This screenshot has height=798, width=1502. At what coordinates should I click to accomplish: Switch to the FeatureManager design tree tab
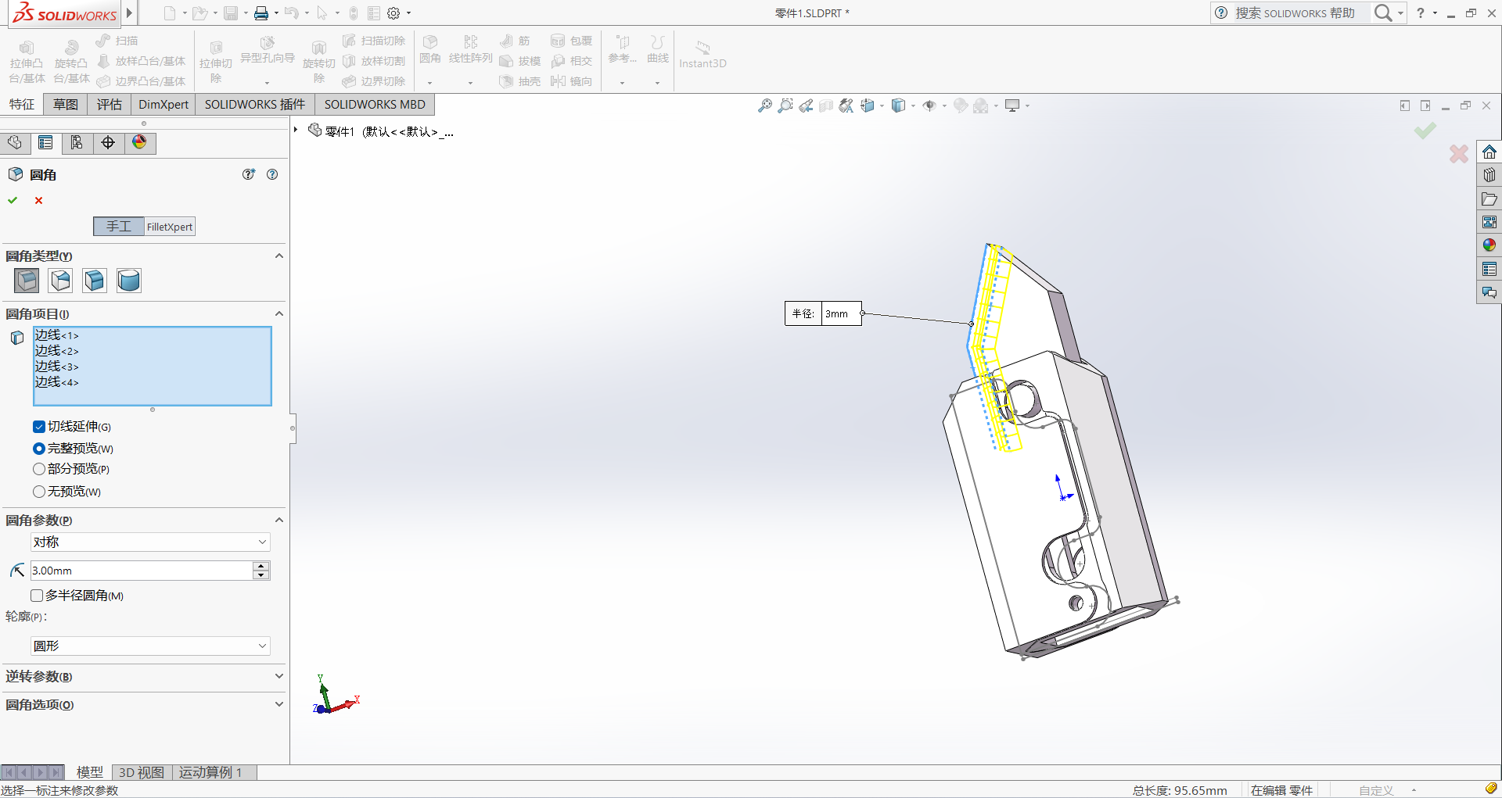(15, 142)
